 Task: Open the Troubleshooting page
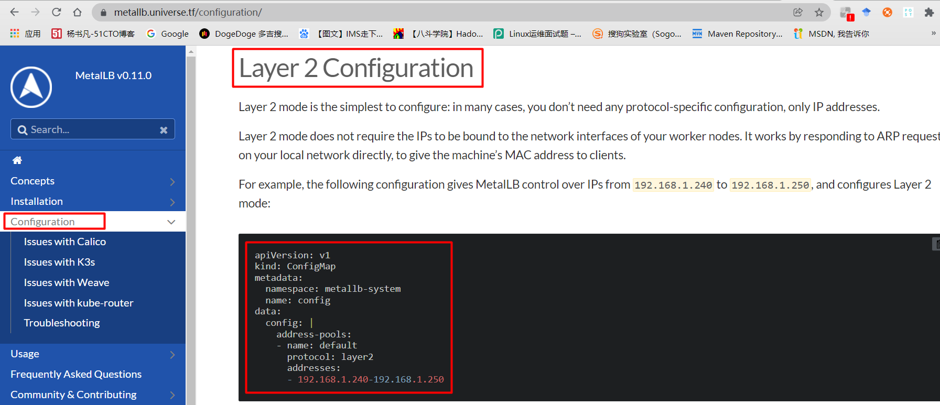pos(62,323)
